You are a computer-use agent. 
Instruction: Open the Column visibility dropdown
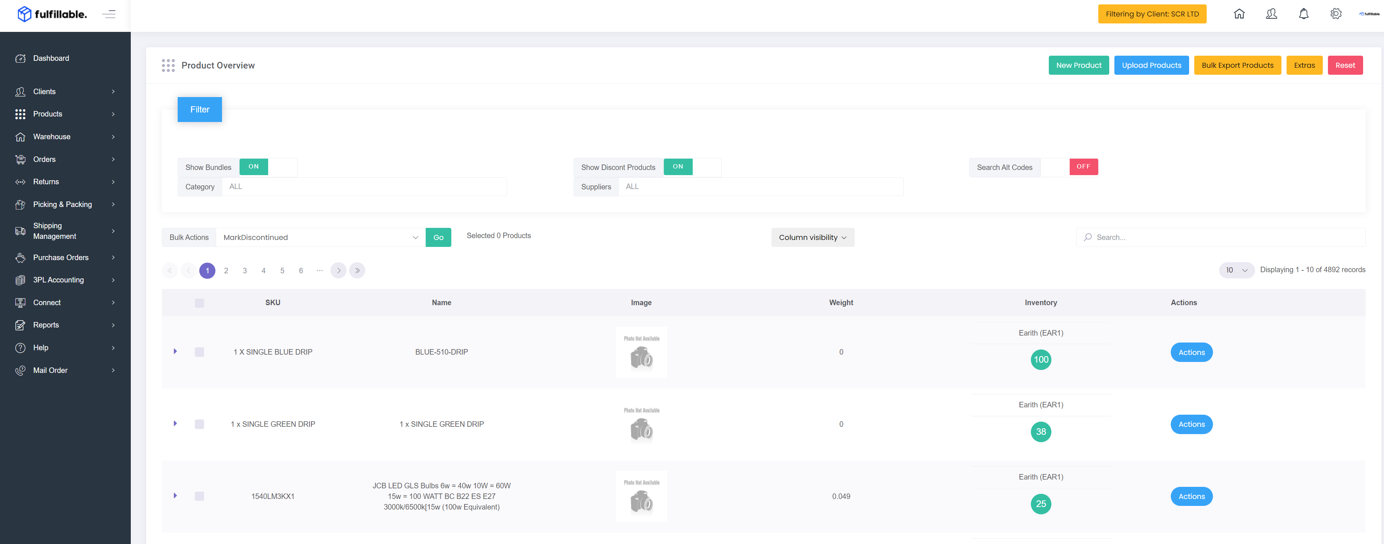(x=813, y=237)
